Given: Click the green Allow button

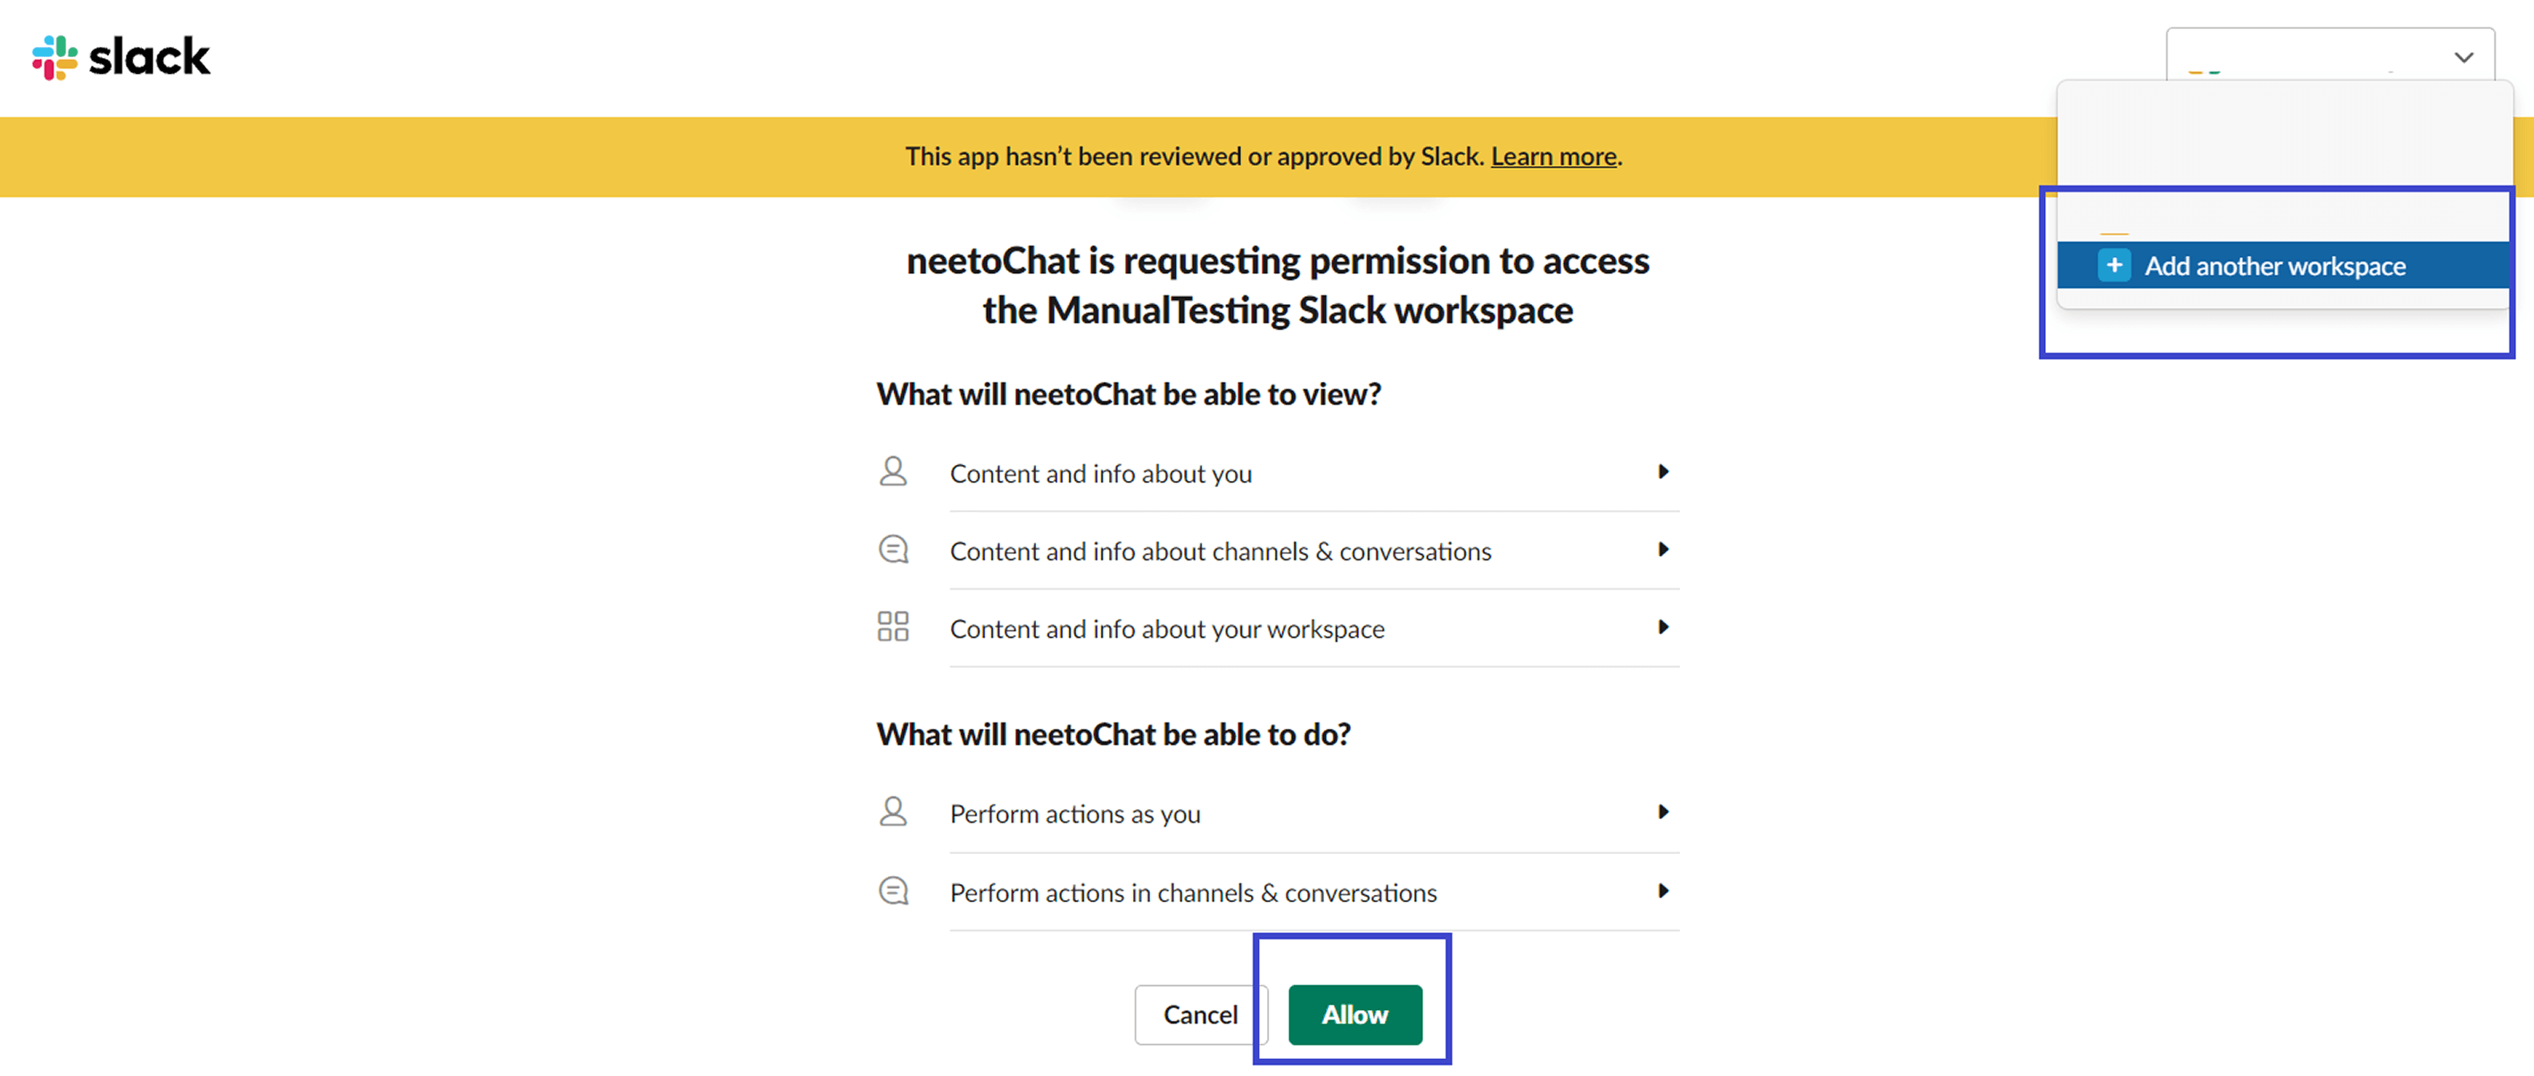Looking at the screenshot, I should (x=1354, y=1014).
